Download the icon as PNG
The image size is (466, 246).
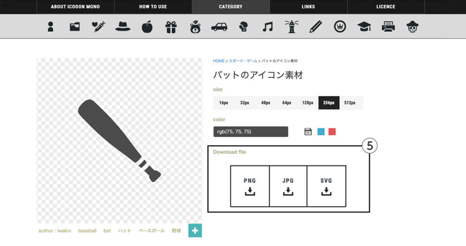pyautogui.click(x=249, y=186)
